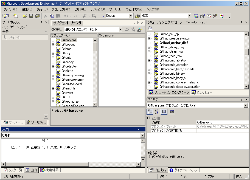This screenshot has width=250, height=180.
Task: Open the G4baryons properties object dropdown
Action: (246, 105)
